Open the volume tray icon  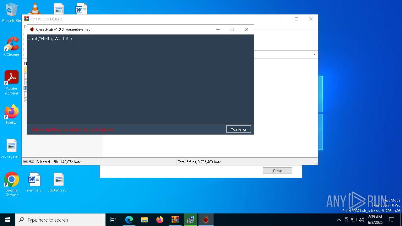[361, 220]
